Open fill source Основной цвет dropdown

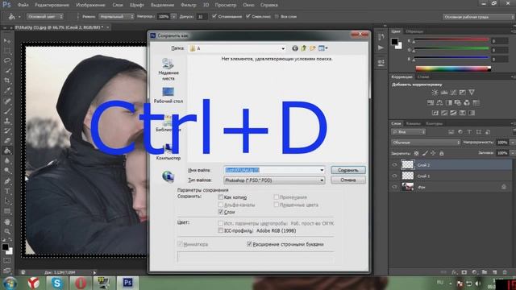point(45,16)
